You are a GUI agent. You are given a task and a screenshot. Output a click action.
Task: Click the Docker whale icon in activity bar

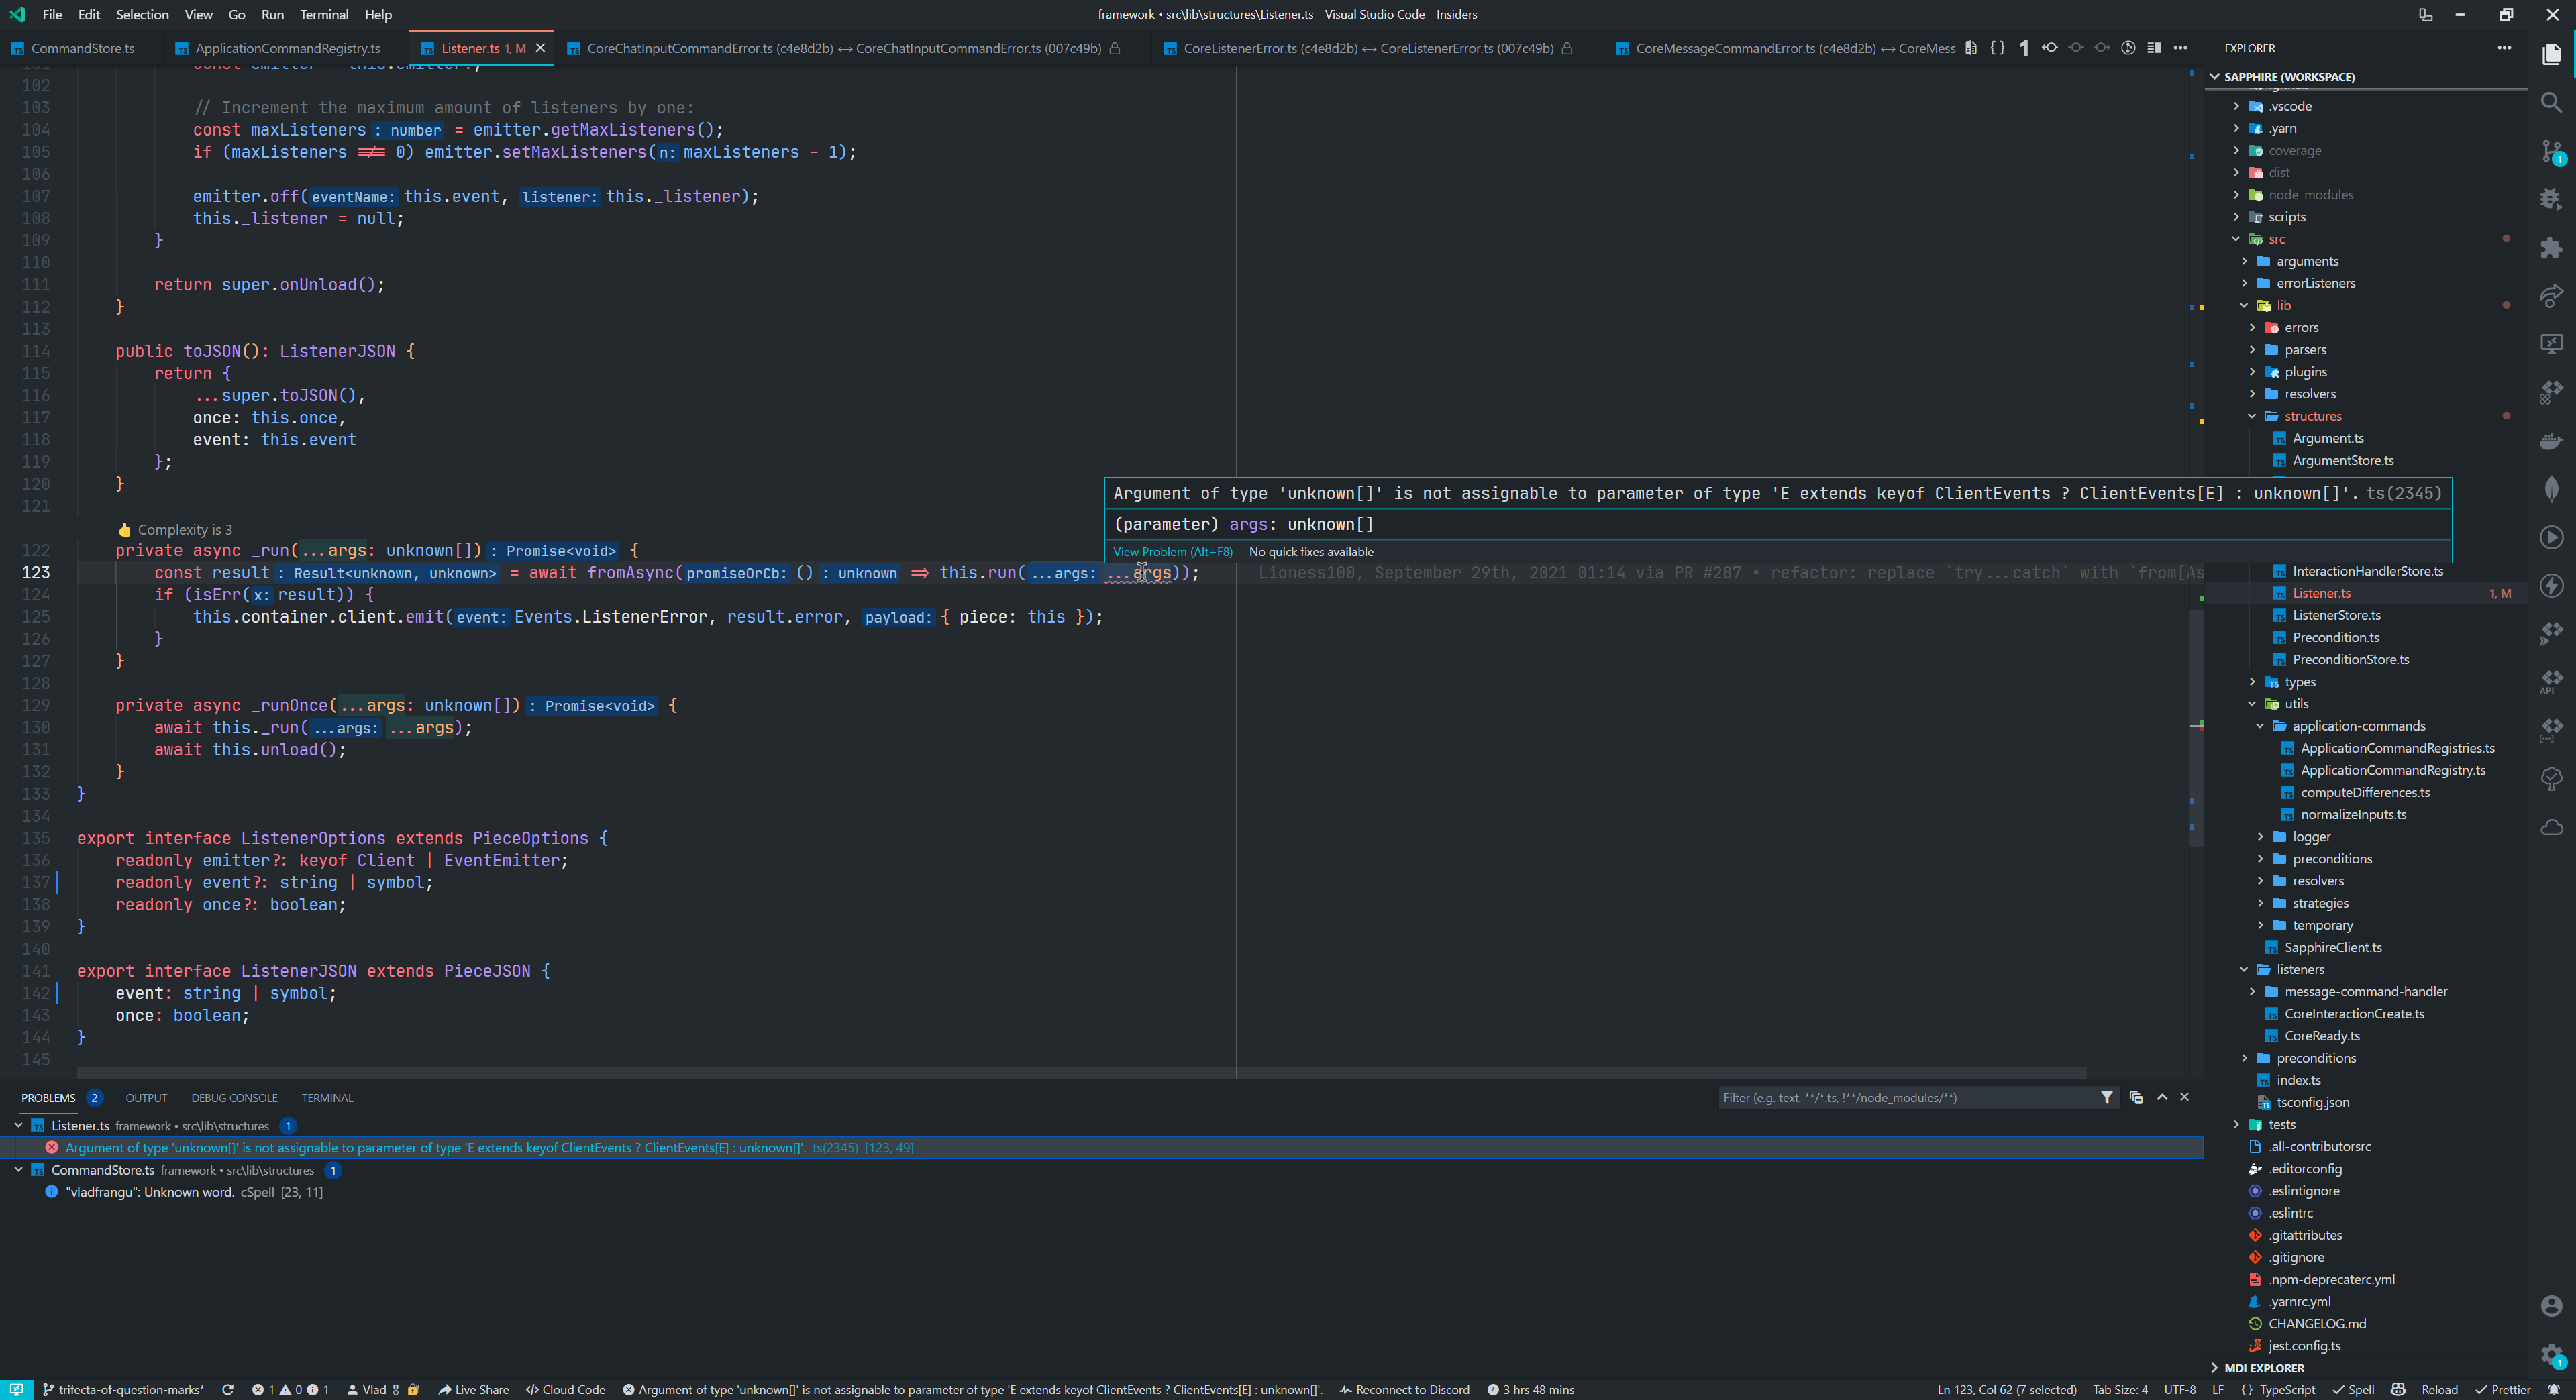coord(2551,441)
